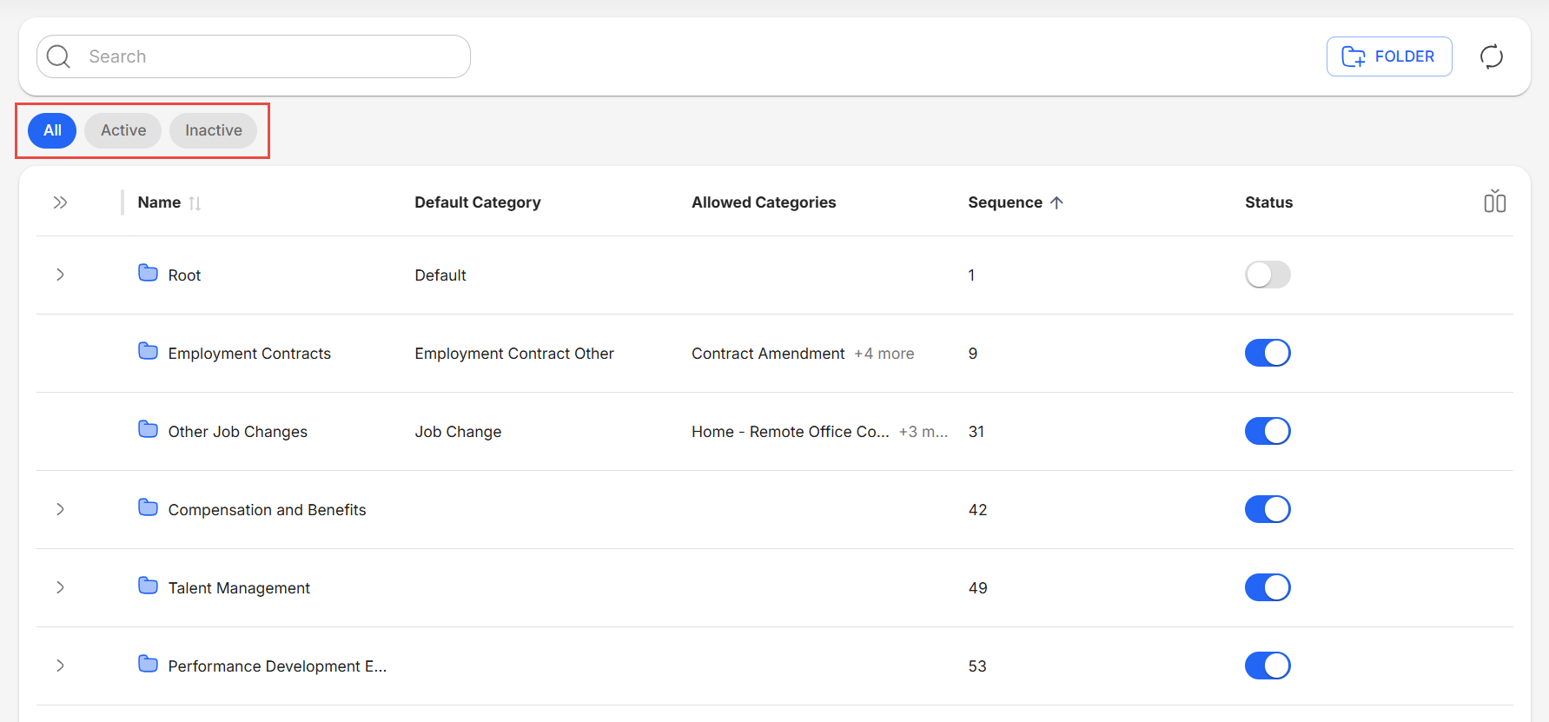Click the refresh icon beside FOLDER button
1549x722 pixels.
pyautogui.click(x=1491, y=56)
